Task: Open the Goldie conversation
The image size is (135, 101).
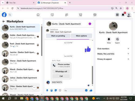Action: click(20, 36)
